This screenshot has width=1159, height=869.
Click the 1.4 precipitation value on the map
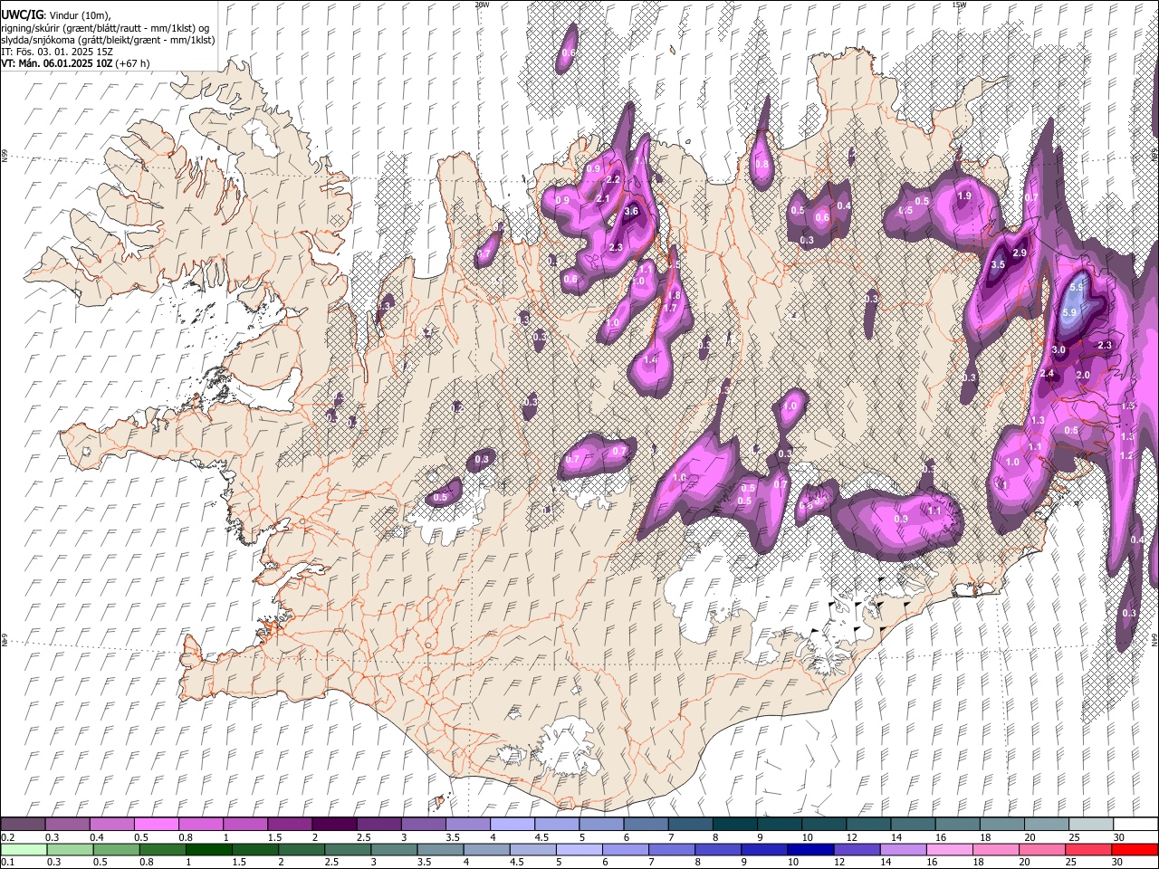(x=650, y=359)
